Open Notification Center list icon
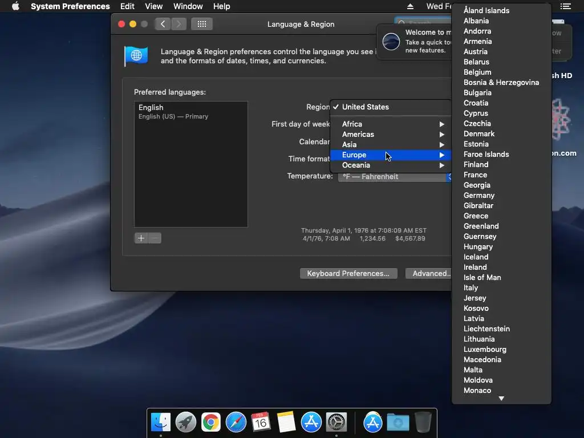 click(565, 6)
